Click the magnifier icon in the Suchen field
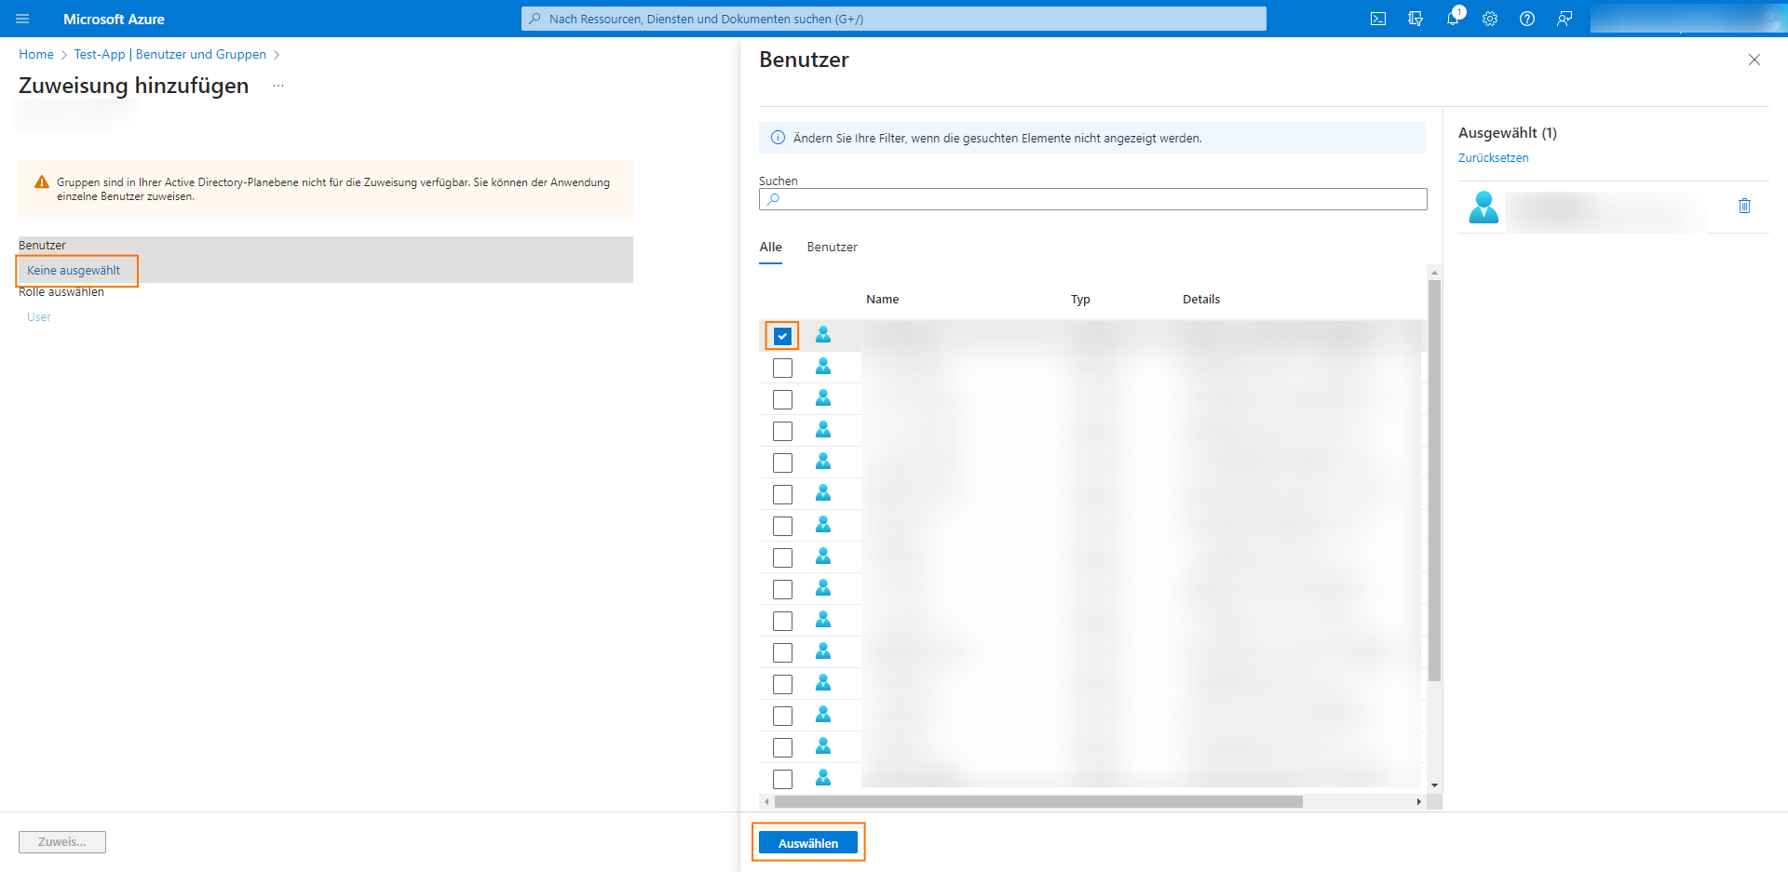This screenshot has height=872, width=1788. [774, 198]
